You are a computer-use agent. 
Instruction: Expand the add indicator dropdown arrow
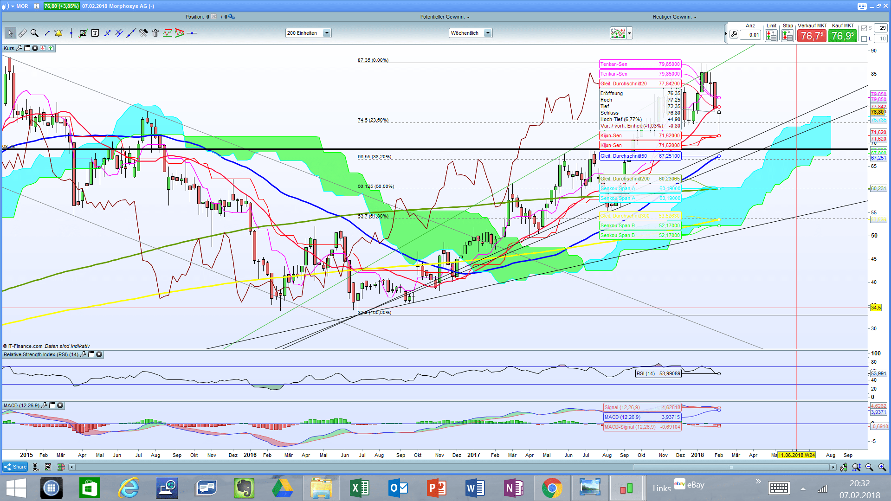pyautogui.click(x=630, y=33)
